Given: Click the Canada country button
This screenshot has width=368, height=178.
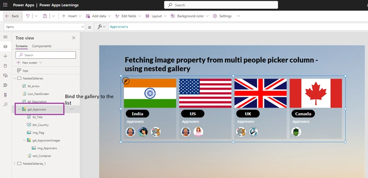Looking at the screenshot, I should click(x=303, y=114).
